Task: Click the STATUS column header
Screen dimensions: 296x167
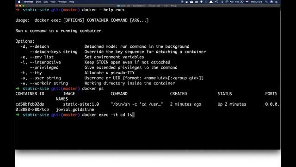Action: pyautogui.click(x=225, y=94)
